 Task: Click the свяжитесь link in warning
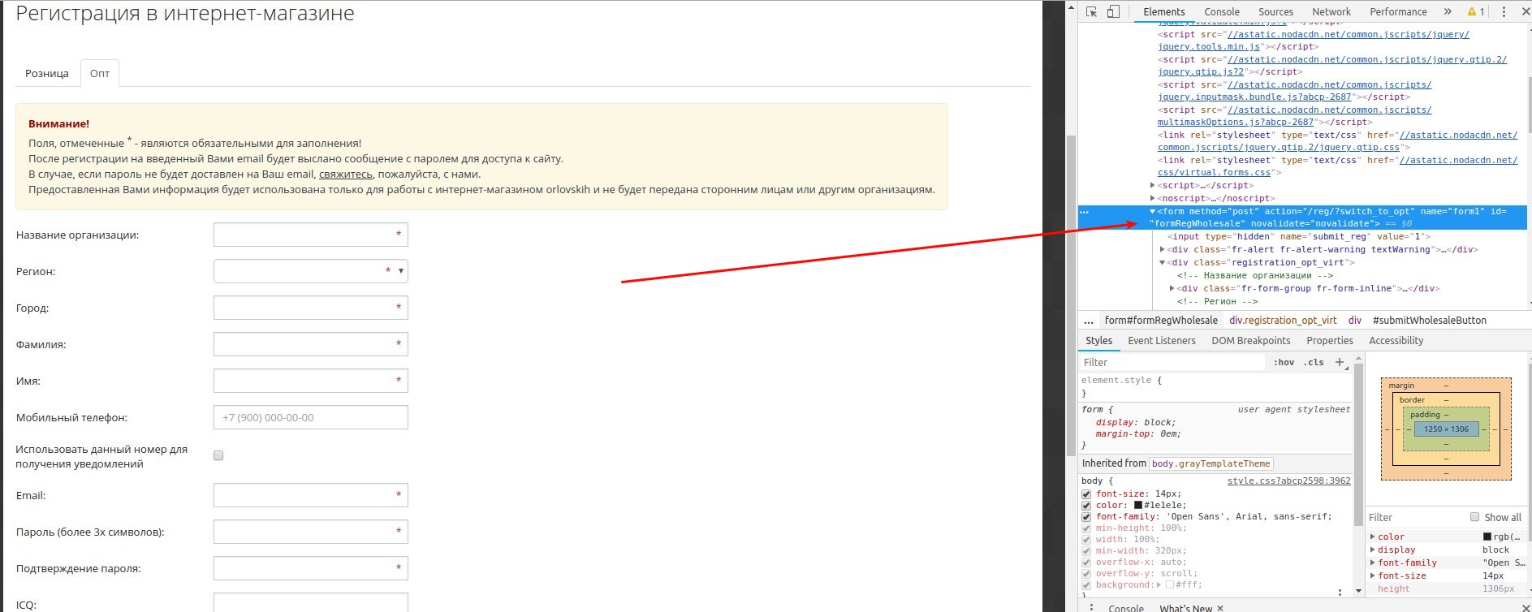pyautogui.click(x=346, y=174)
